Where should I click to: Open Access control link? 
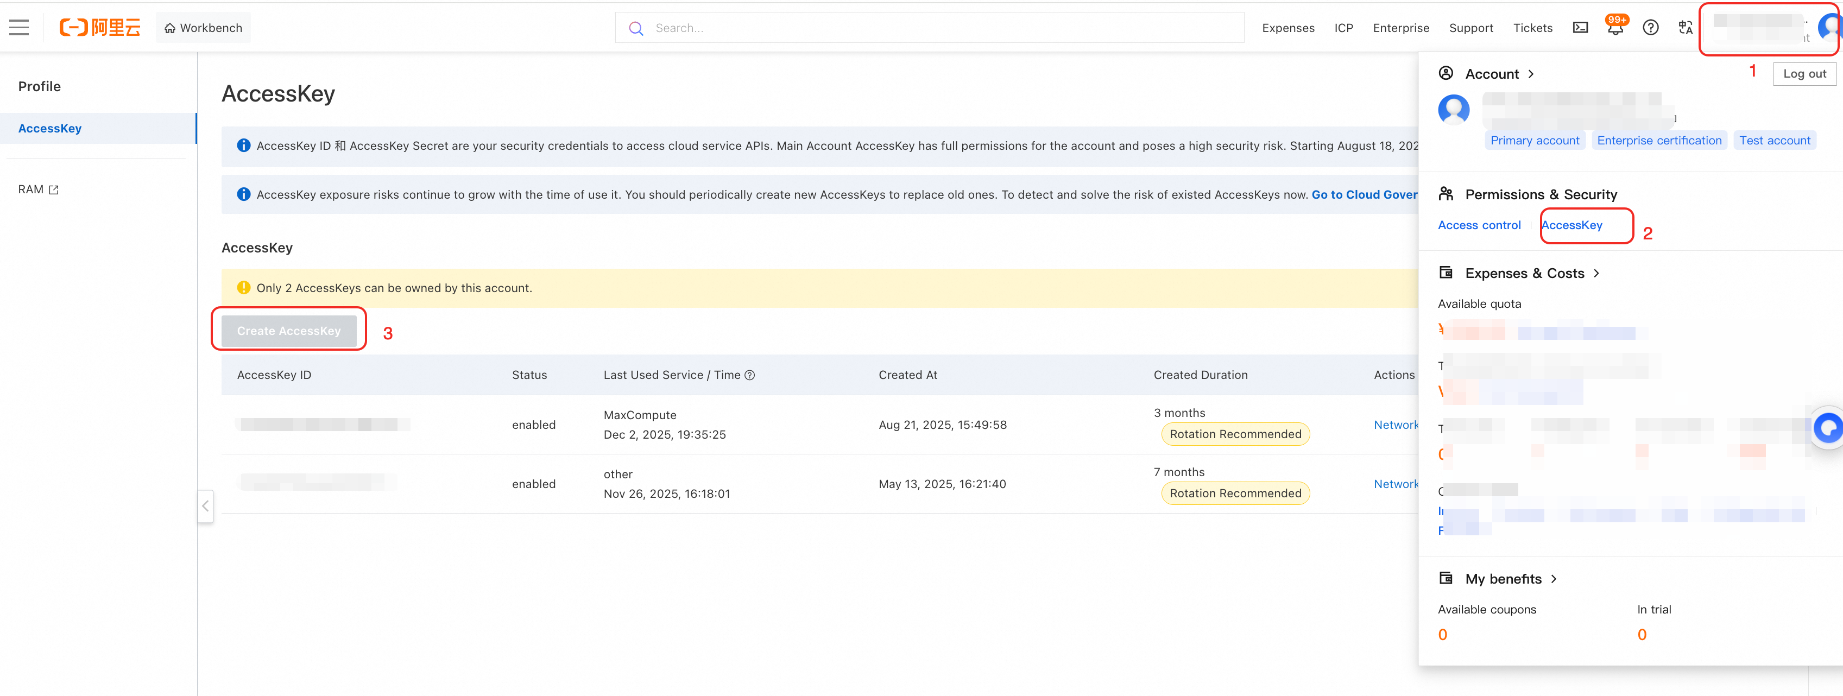pos(1479,225)
